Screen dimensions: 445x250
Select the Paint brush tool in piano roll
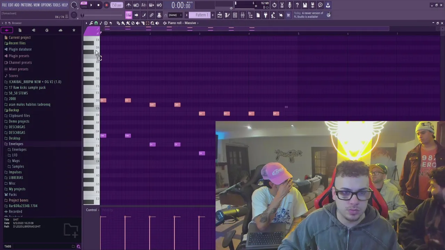tap(123, 23)
